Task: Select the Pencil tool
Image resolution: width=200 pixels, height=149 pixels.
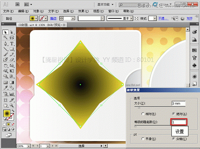Action: [12, 54]
